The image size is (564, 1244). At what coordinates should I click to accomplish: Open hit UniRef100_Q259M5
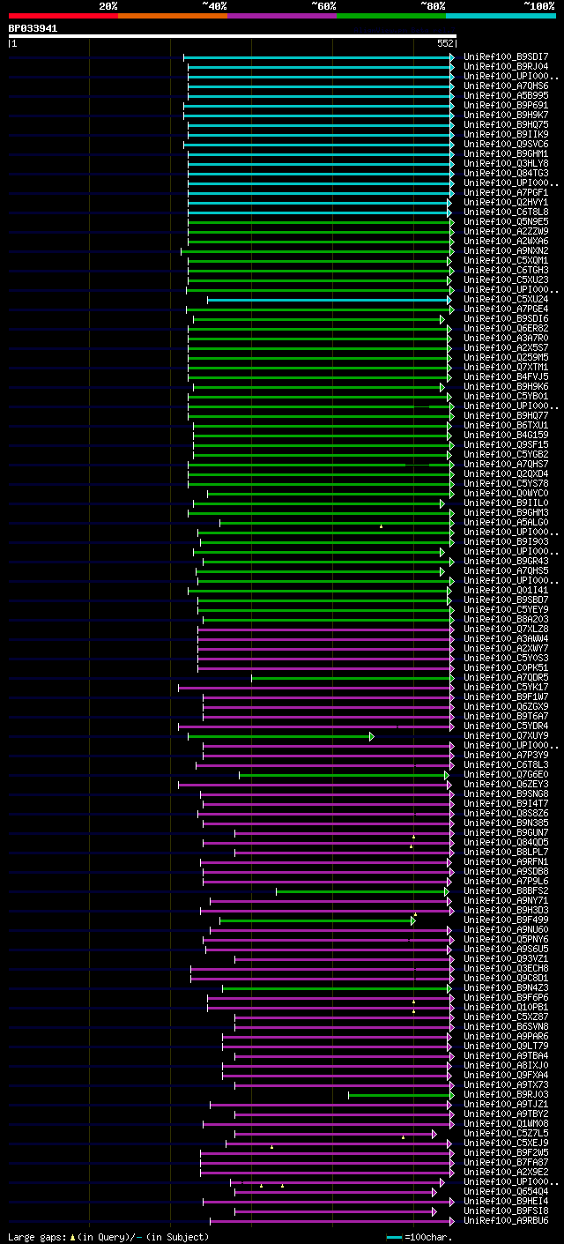[x=506, y=357]
